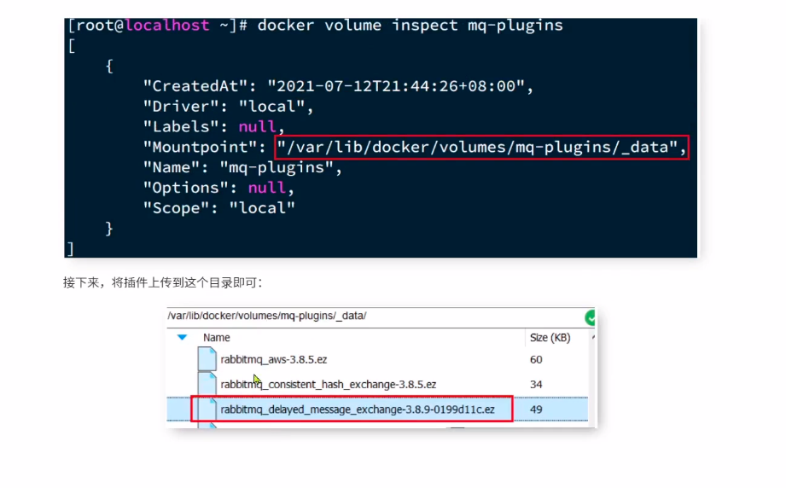Click size value 60
The height and width of the screenshot is (488, 786).
click(x=536, y=360)
